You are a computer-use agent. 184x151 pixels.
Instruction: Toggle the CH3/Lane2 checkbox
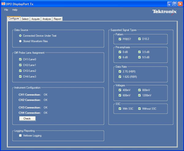coord(20,71)
